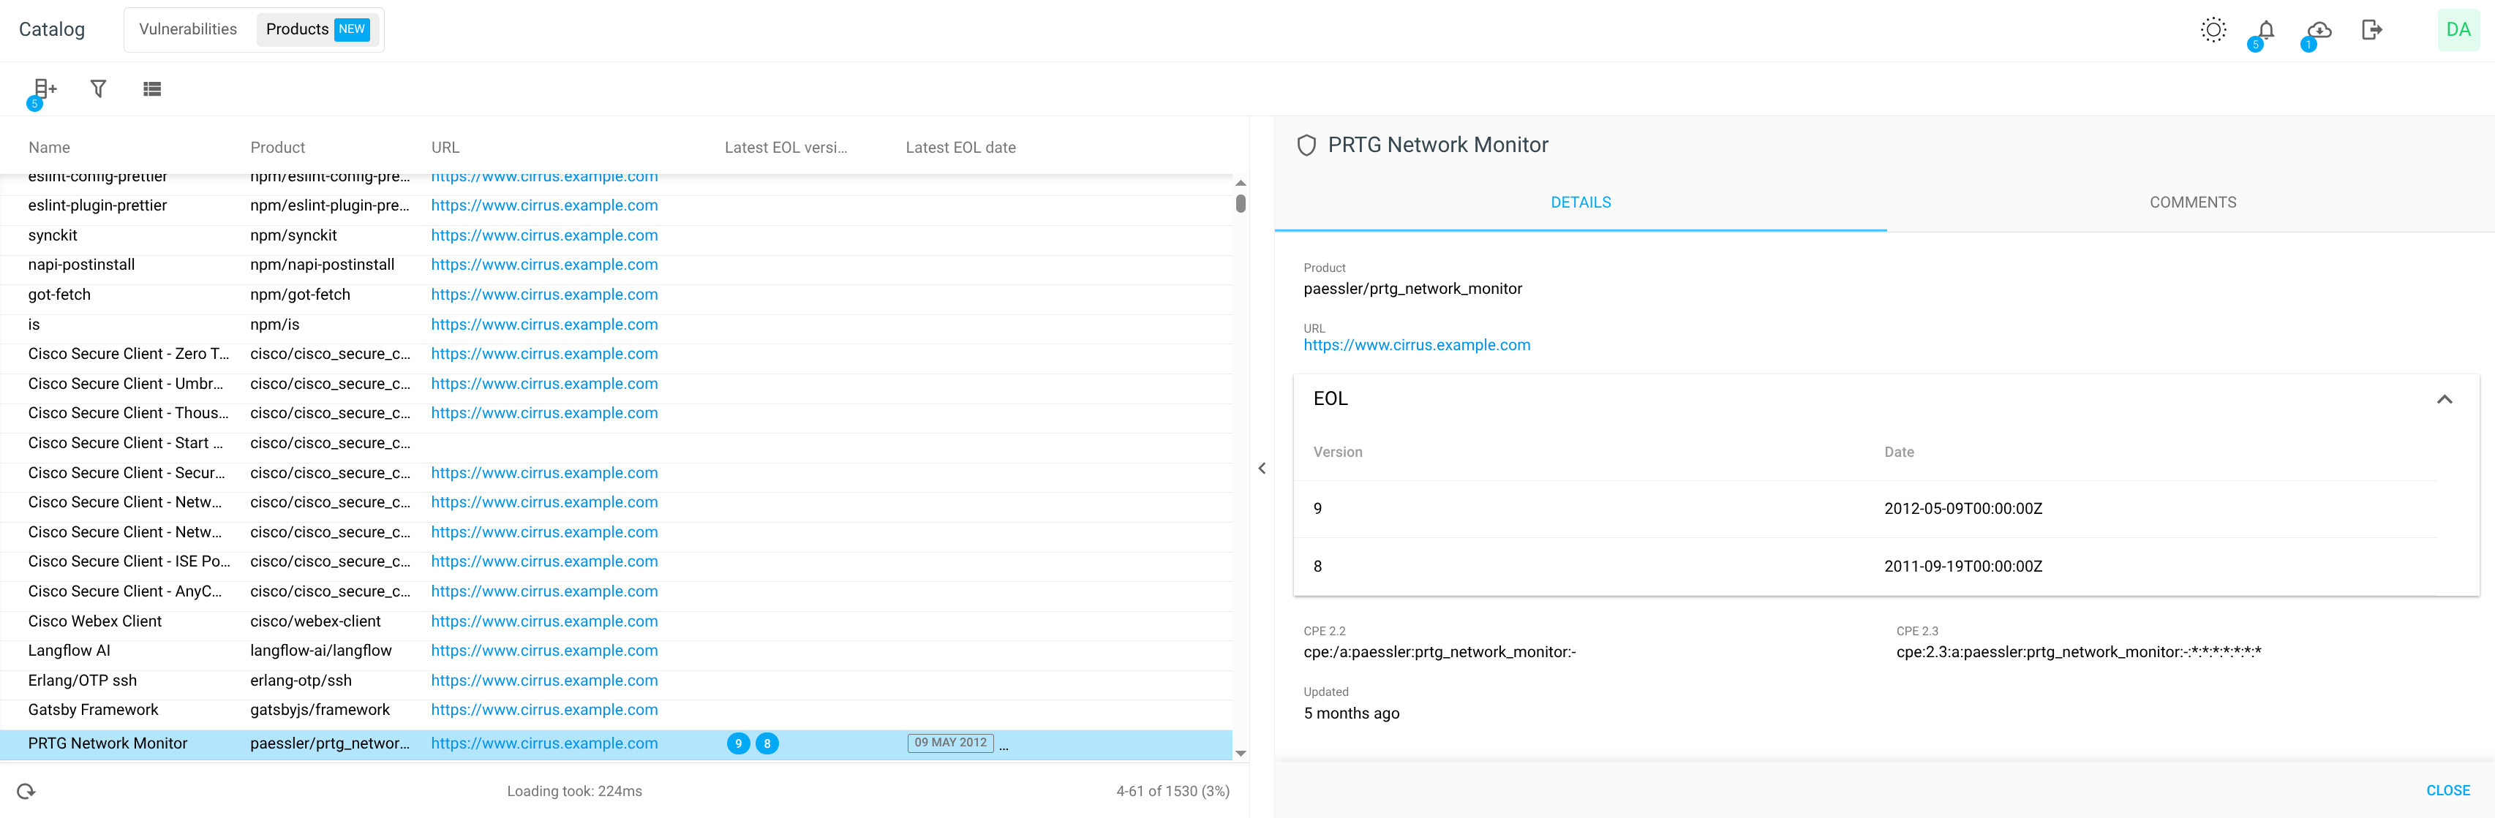The image size is (2495, 818).
Task: Open the theme switcher sun icon
Action: click(2213, 29)
